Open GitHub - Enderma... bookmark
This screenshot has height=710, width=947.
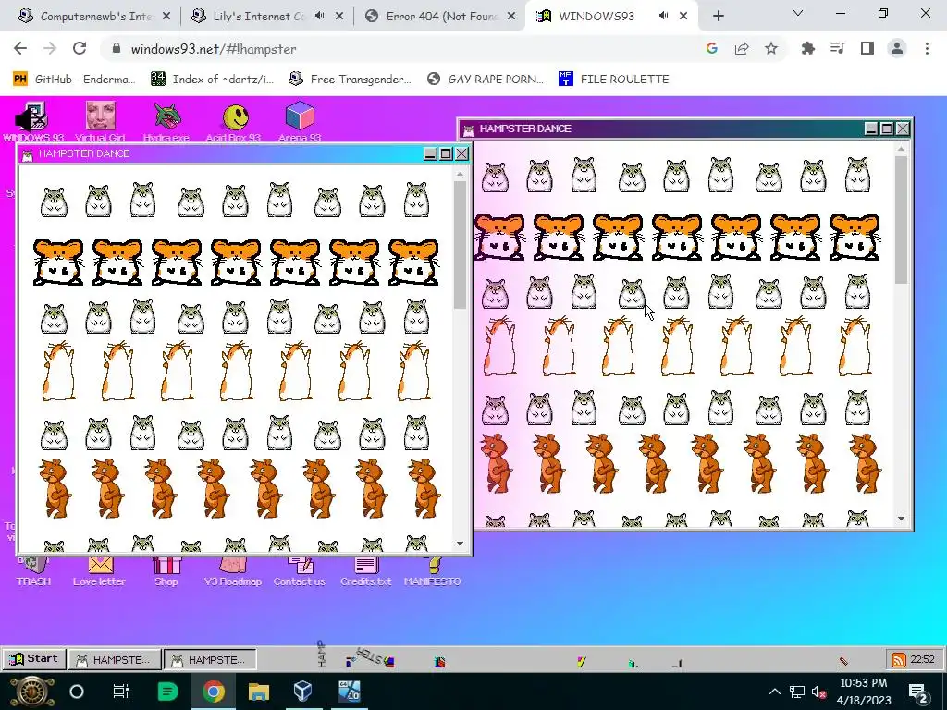(x=73, y=80)
